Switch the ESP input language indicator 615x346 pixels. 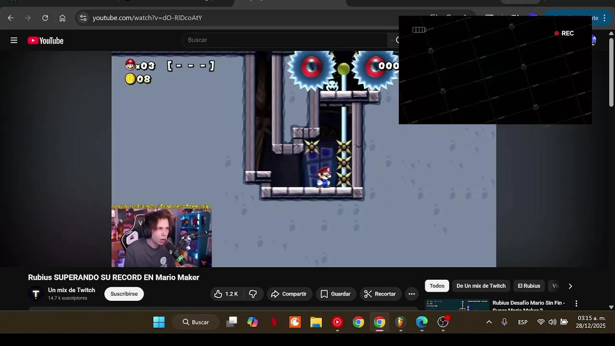click(523, 322)
